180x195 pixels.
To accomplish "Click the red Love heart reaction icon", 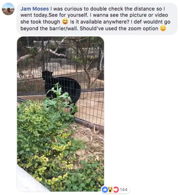I will click(116, 190).
